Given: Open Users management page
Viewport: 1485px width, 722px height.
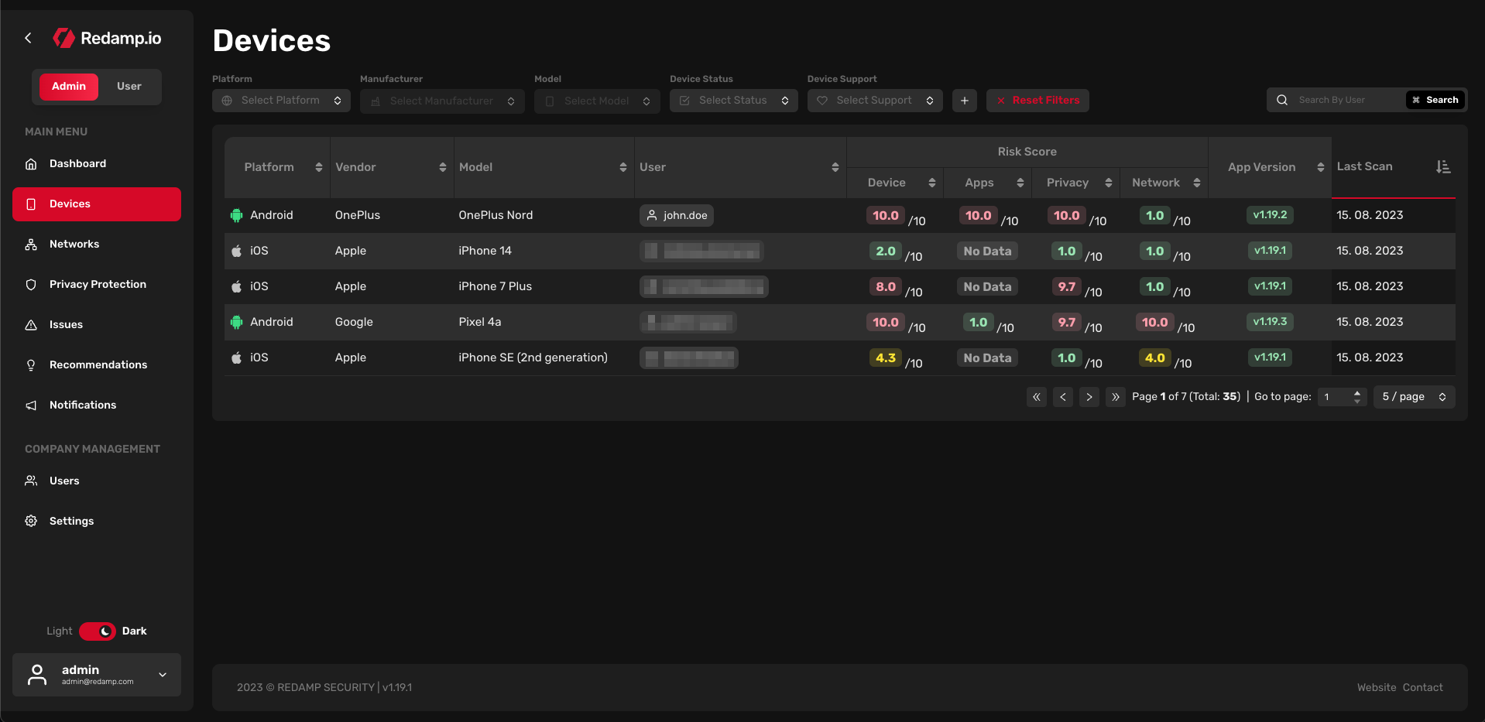Looking at the screenshot, I should (97, 481).
